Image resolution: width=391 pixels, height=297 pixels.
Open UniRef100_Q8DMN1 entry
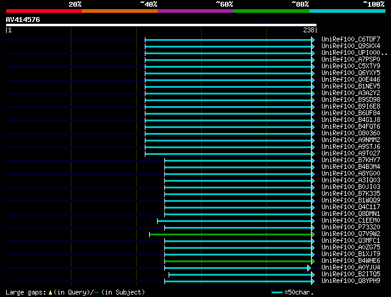click(x=351, y=214)
